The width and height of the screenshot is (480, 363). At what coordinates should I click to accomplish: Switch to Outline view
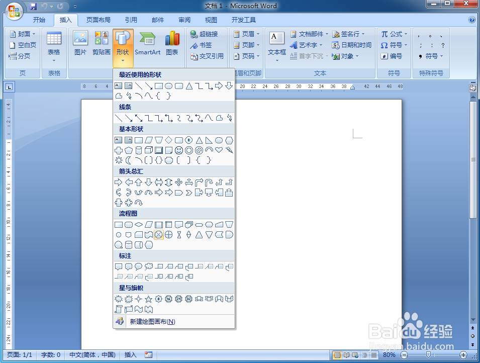364,355
